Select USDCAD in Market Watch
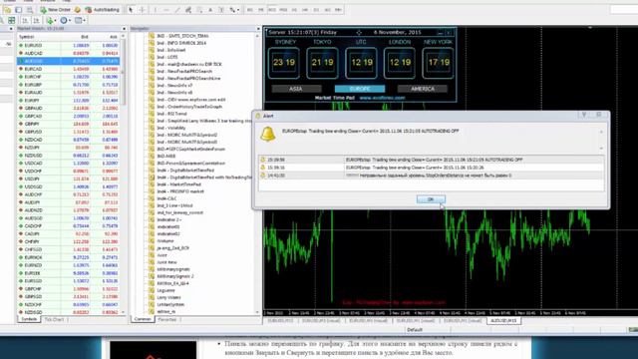 69,164
